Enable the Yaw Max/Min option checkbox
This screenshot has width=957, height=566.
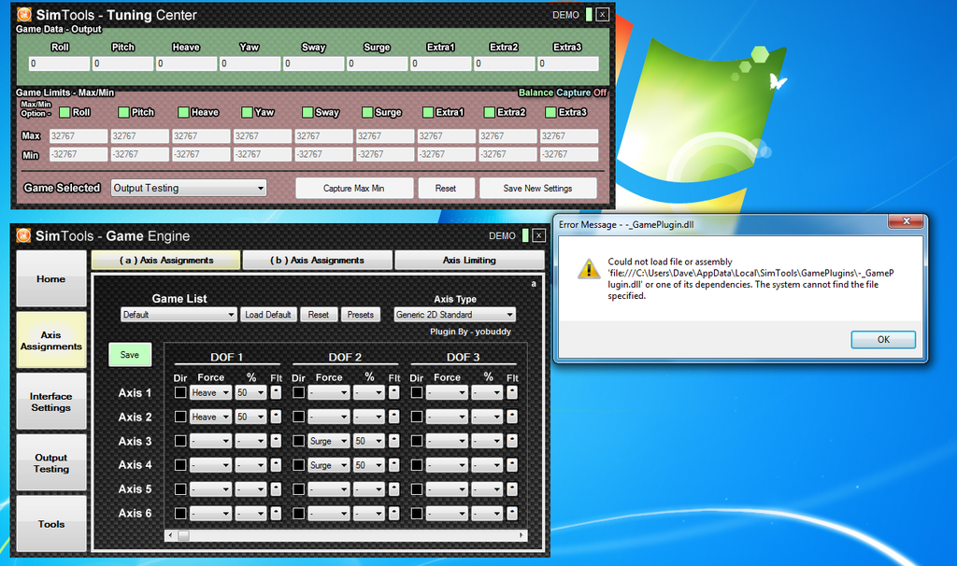coord(247,112)
